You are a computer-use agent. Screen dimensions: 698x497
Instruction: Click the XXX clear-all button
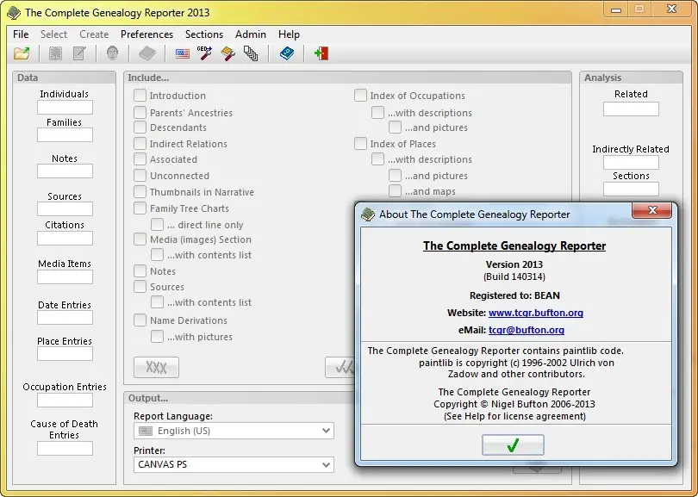pyautogui.click(x=156, y=368)
